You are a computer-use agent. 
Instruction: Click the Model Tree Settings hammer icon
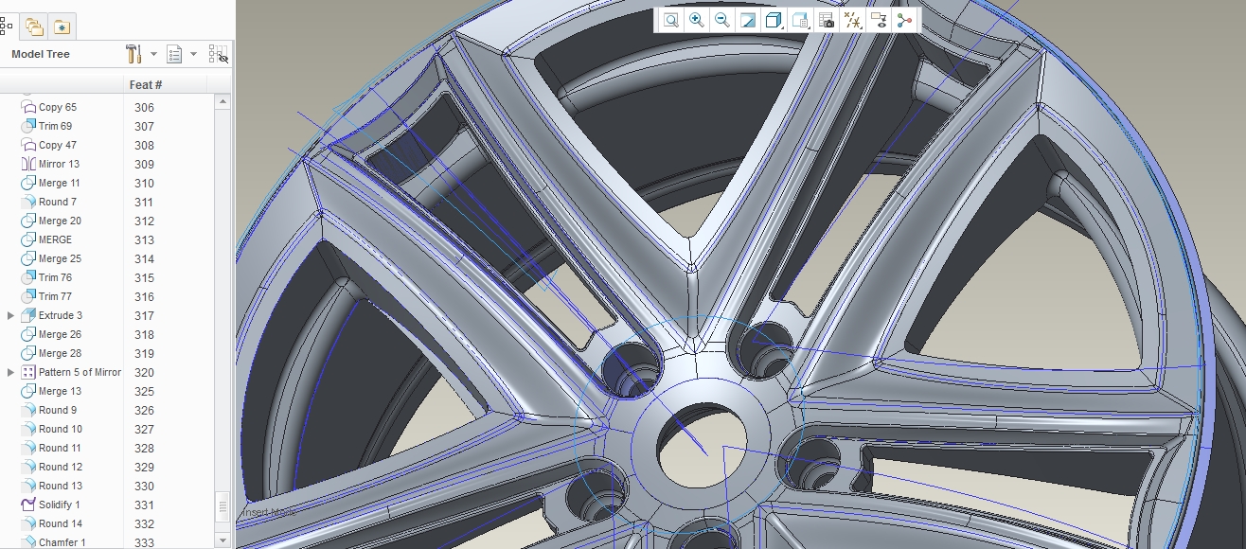(133, 54)
